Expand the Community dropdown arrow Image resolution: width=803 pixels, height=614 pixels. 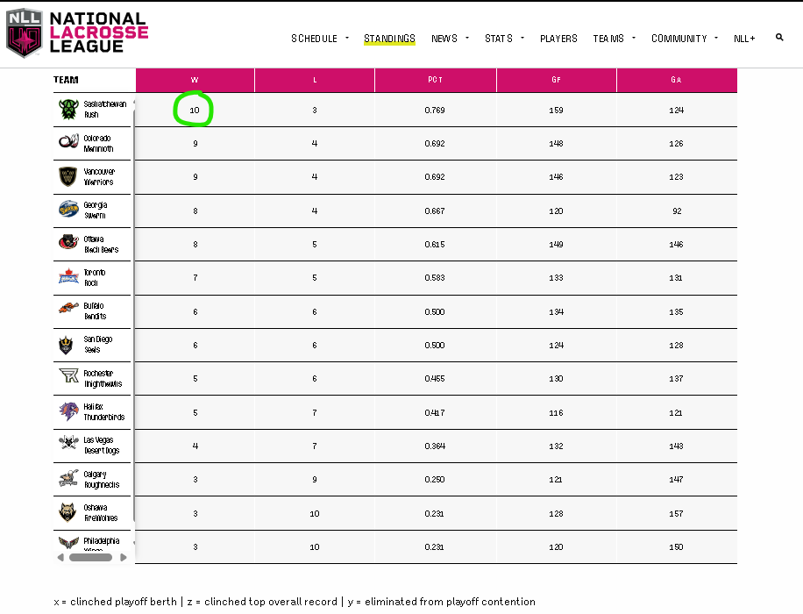click(716, 38)
